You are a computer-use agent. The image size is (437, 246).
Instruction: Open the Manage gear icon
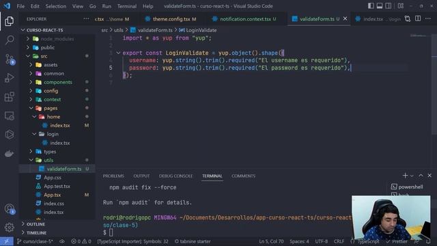(x=9, y=228)
